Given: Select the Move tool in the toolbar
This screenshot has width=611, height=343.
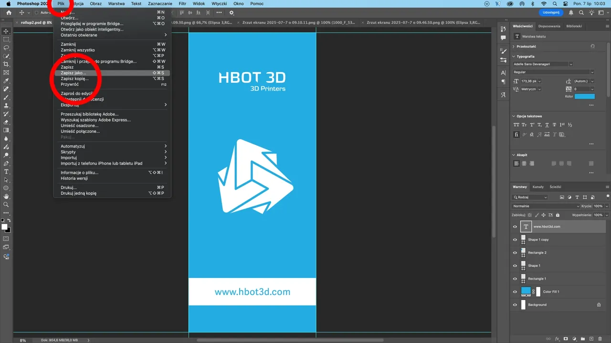Looking at the screenshot, I should [6, 31].
